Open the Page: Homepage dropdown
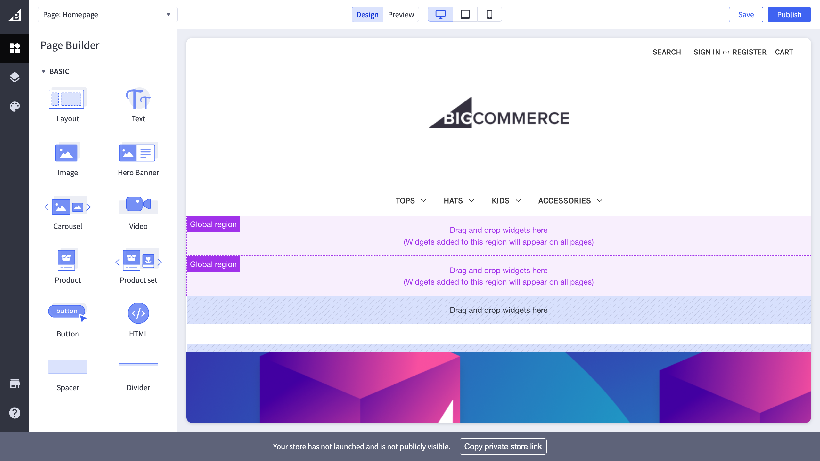Image resolution: width=820 pixels, height=461 pixels. [108, 15]
